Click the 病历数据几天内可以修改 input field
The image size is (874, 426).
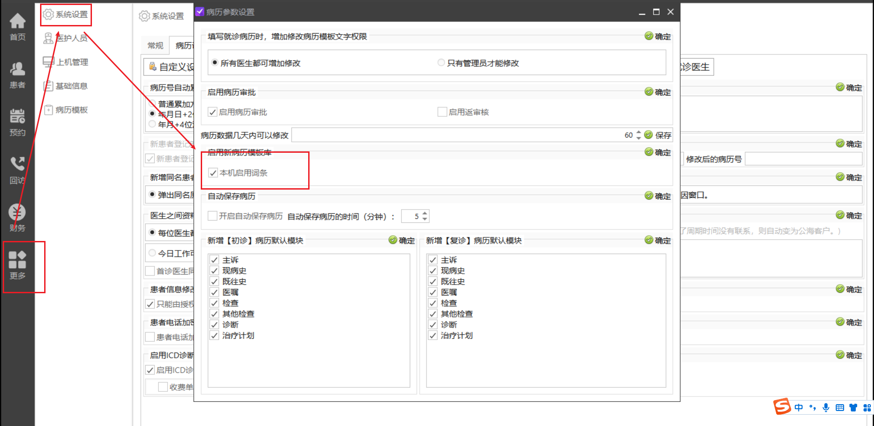point(463,135)
